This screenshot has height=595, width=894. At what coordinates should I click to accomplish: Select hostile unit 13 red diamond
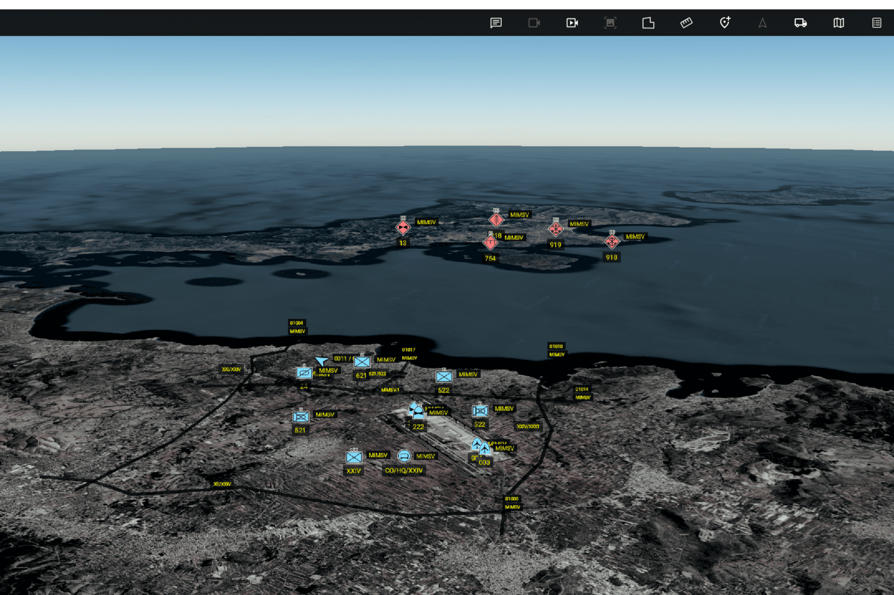click(x=403, y=227)
